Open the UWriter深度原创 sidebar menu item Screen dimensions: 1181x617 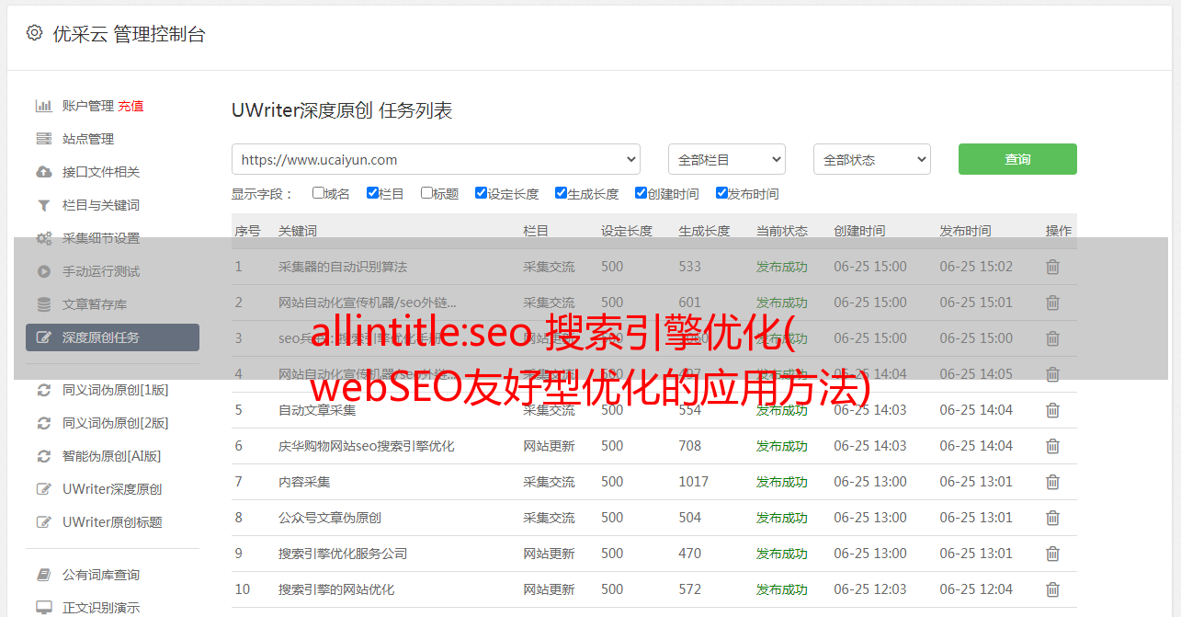[x=112, y=489]
